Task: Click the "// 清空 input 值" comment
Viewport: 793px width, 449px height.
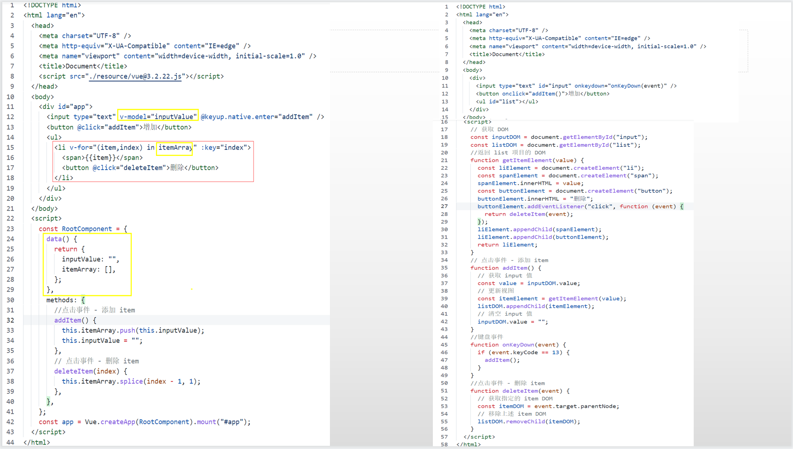Action: [x=505, y=314]
